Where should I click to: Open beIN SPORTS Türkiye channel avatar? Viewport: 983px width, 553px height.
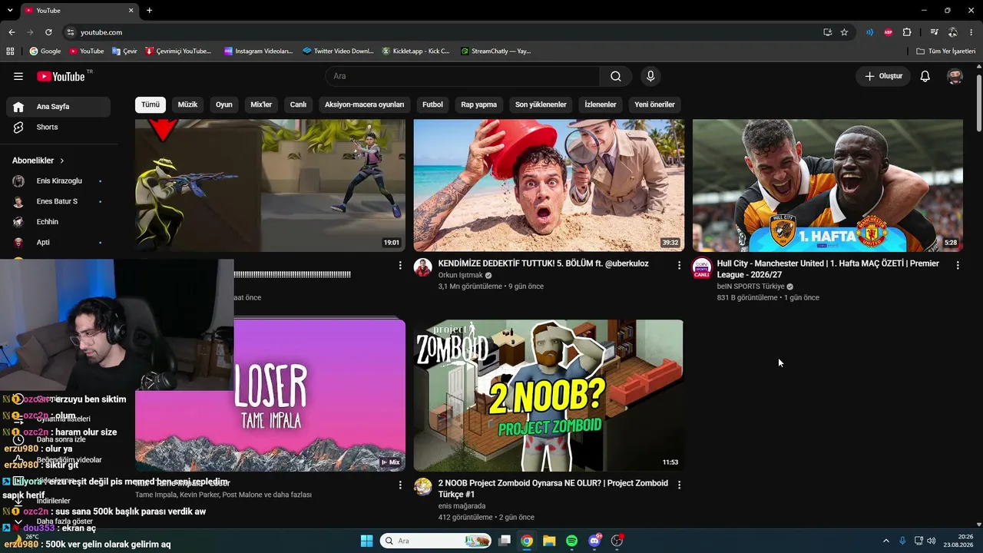[x=702, y=267]
